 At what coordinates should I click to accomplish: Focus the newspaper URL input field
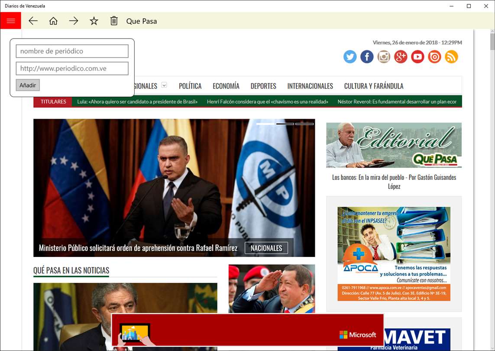(x=72, y=68)
